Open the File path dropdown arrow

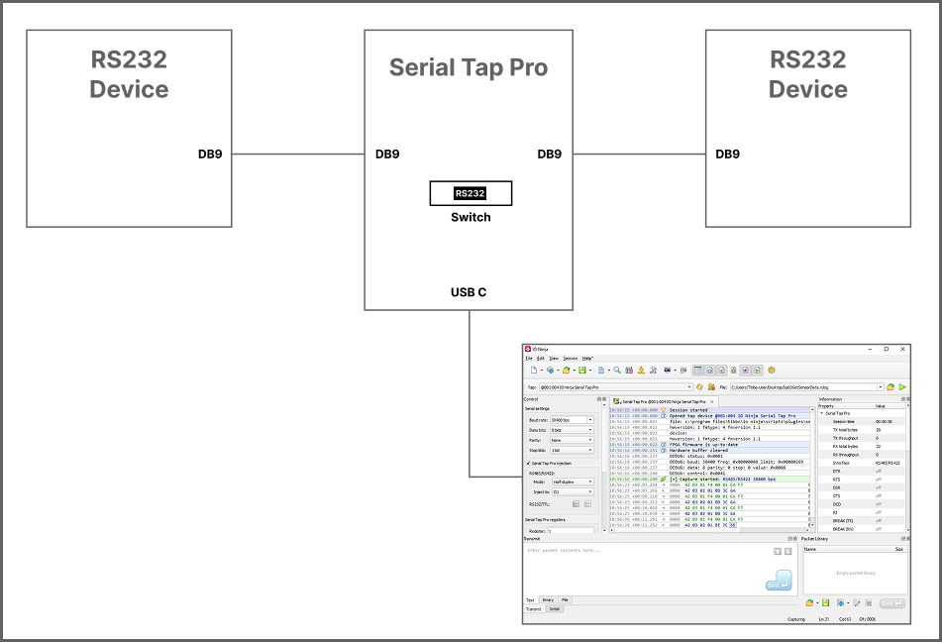coord(881,387)
